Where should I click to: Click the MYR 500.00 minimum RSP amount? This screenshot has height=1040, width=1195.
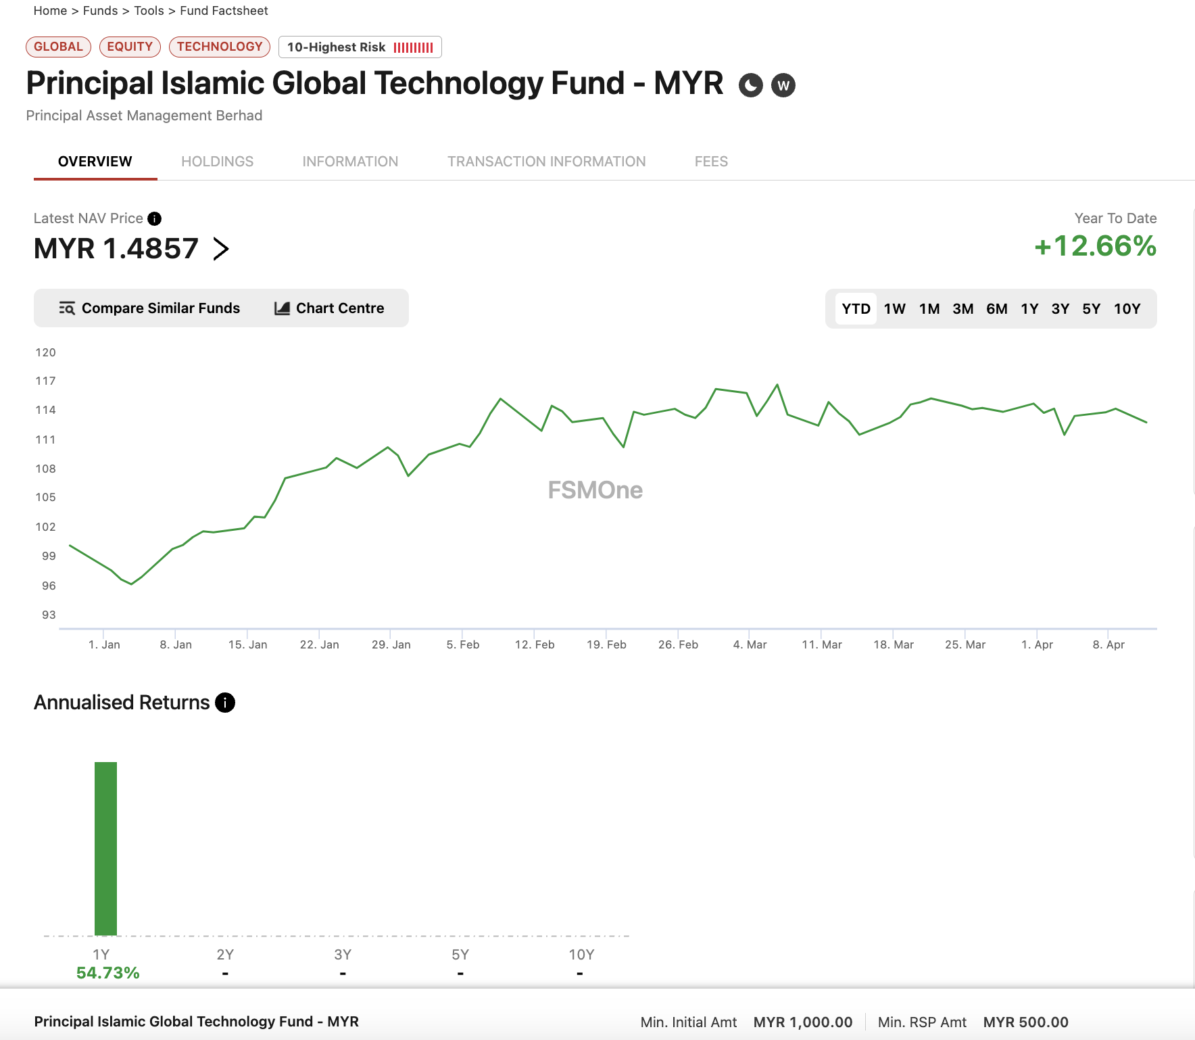[x=1026, y=1022]
